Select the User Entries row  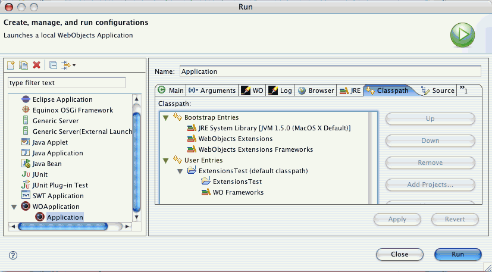coord(198,160)
